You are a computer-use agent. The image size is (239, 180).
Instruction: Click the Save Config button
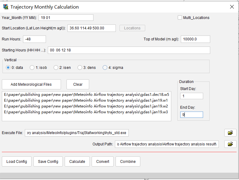(48, 162)
